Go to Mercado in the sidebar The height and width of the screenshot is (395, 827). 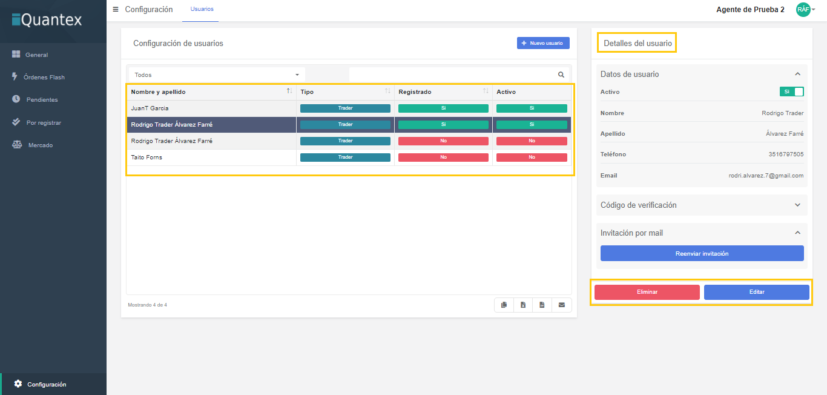click(40, 145)
